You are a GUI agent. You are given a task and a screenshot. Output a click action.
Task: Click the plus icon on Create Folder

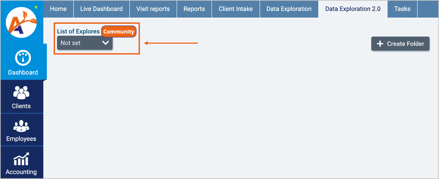click(380, 44)
